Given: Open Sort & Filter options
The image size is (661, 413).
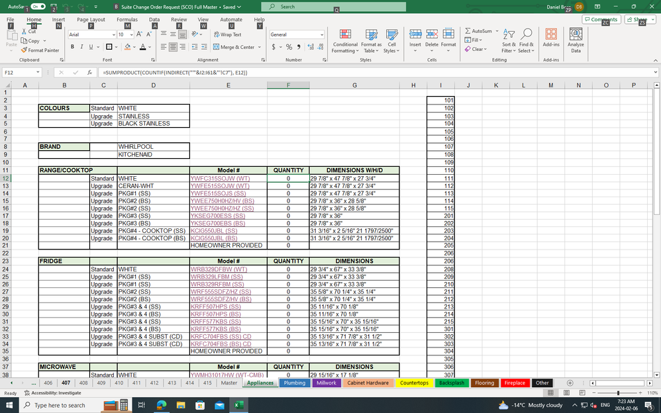Looking at the screenshot, I should [x=509, y=41].
